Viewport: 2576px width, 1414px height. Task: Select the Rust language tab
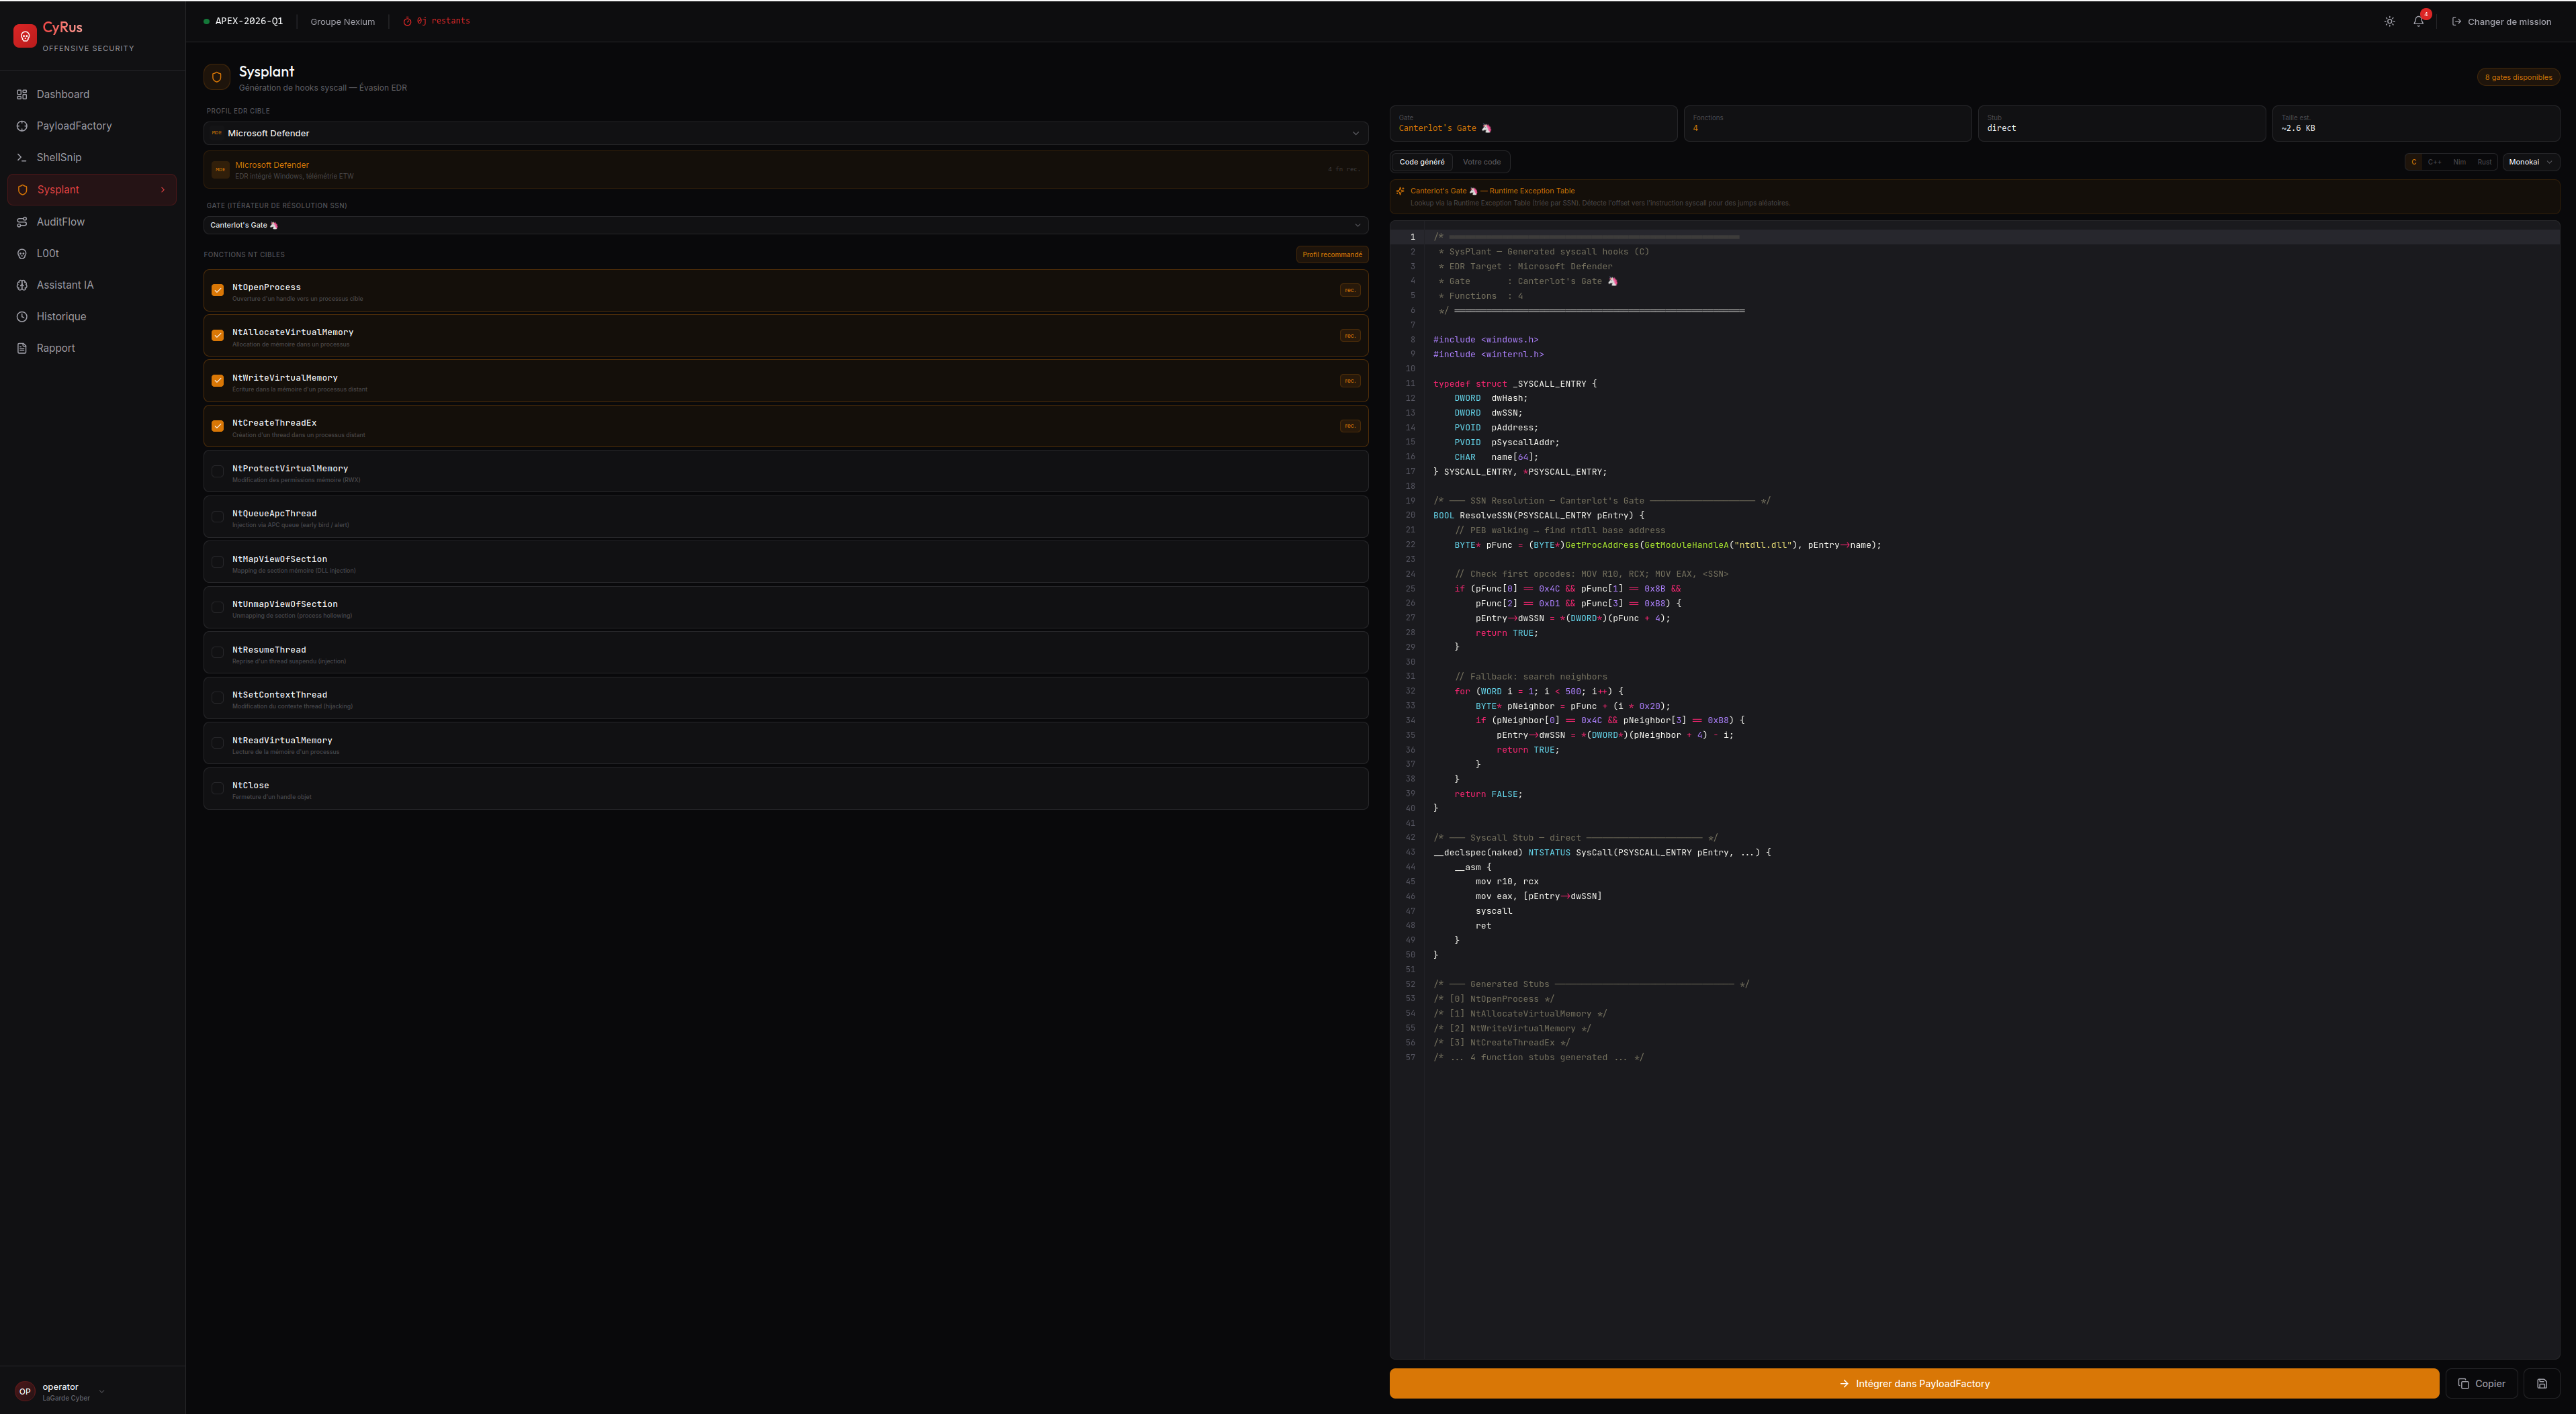coord(2484,162)
